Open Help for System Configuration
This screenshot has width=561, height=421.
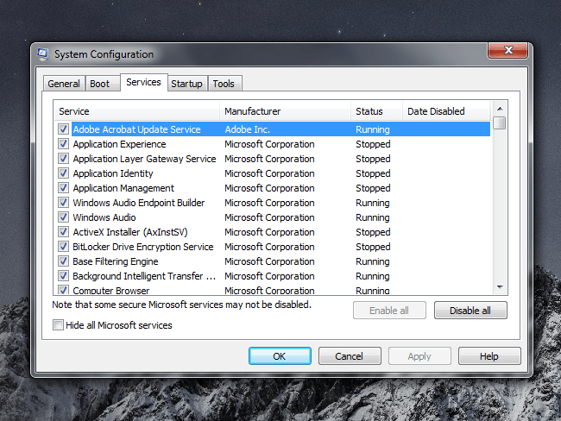pos(489,356)
